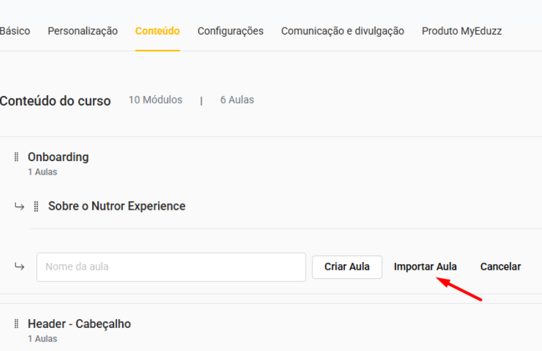Switch to the Personalização tab

[x=83, y=31]
